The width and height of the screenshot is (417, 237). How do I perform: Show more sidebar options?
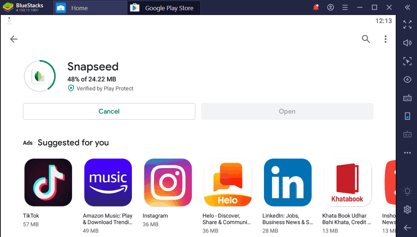tap(407, 153)
